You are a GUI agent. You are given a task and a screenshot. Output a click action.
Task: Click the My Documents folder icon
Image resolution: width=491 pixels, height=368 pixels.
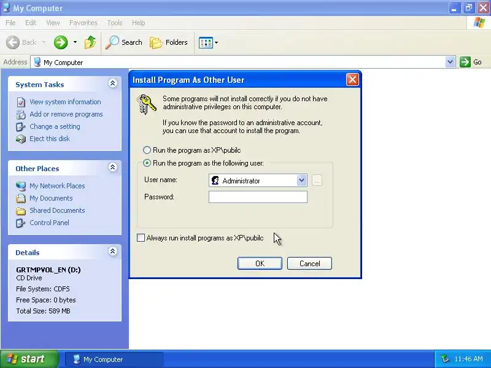pos(21,198)
